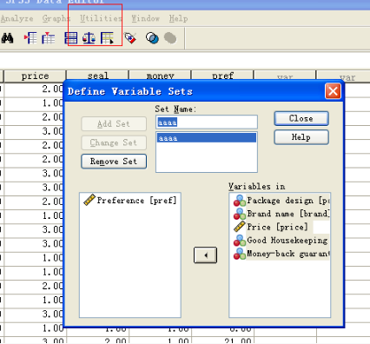
Task: Click the Use Sets circles icon
Action: (x=152, y=38)
